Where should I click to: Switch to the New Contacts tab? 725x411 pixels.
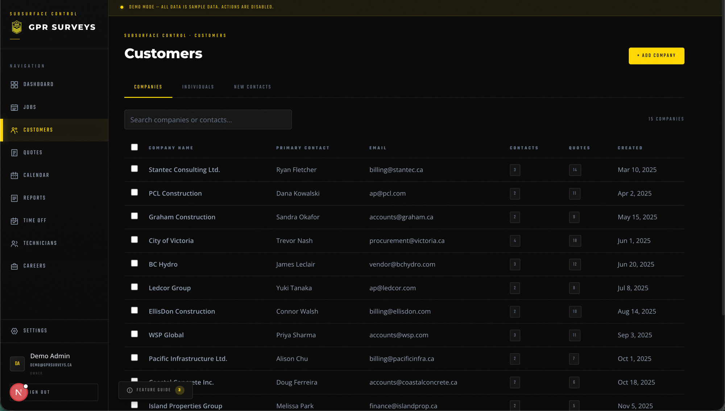[253, 87]
